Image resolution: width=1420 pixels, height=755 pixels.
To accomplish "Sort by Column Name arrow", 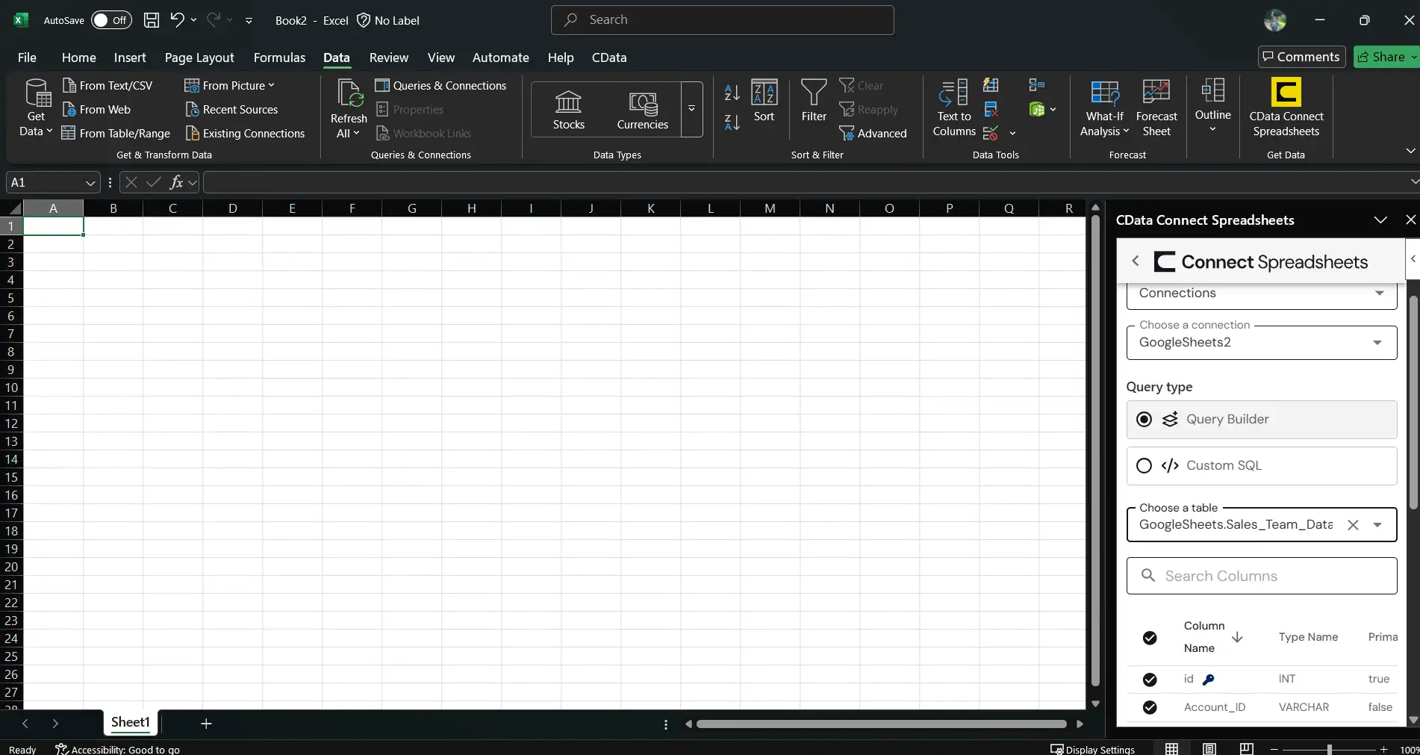I will coord(1237,638).
